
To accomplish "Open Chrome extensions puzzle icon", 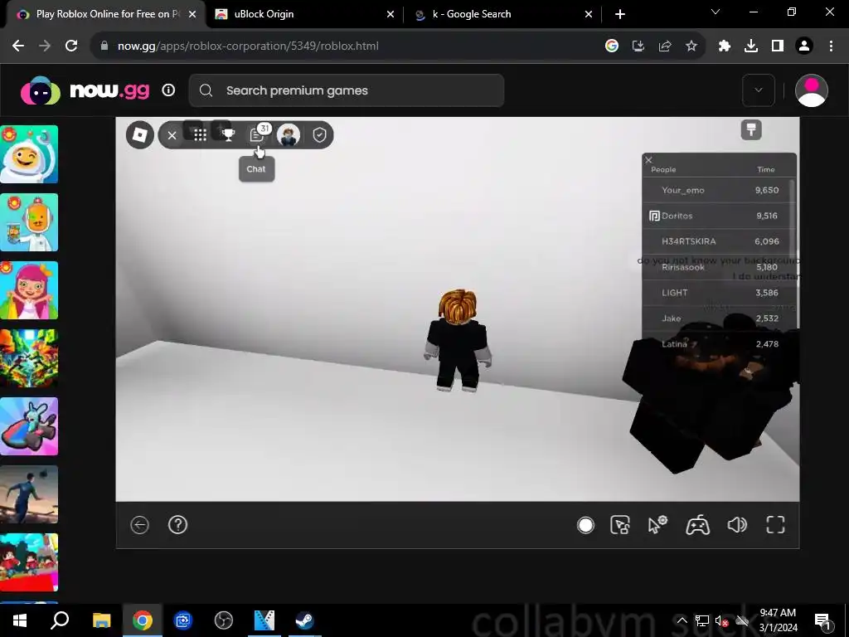I will (x=725, y=46).
